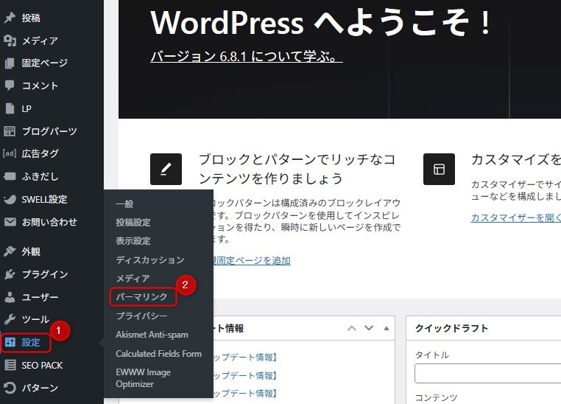Click the first アップデート情報 link
561x404 pixels.
click(245, 357)
